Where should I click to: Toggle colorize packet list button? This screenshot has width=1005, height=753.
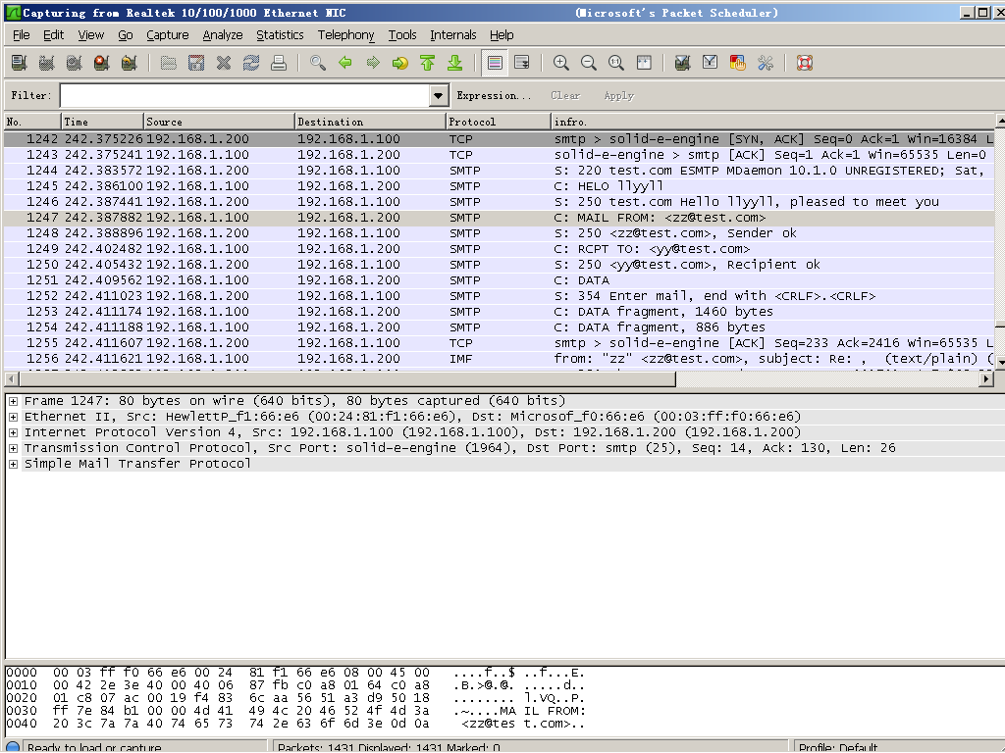[x=495, y=63]
